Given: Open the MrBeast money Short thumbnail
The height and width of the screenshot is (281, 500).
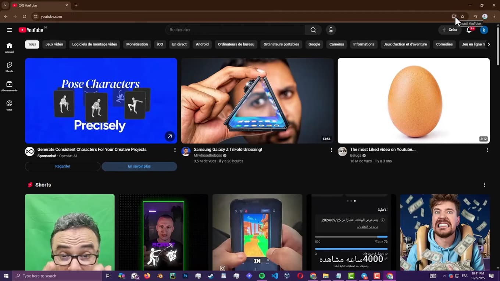Looking at the screenshot, I should pos(445,233).
